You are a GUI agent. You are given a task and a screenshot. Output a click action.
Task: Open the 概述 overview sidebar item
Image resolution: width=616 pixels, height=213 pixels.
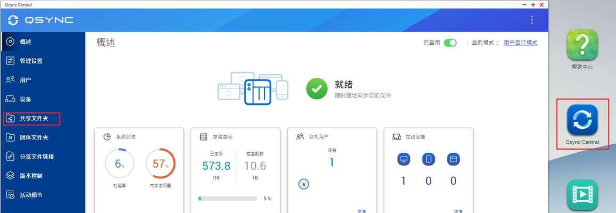click(43, 42)
